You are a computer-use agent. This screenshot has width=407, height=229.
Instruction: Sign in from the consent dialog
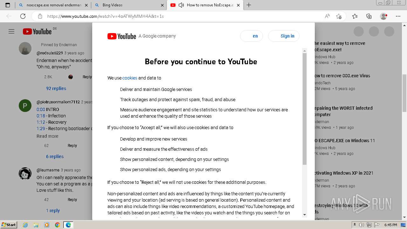[284, 36]
